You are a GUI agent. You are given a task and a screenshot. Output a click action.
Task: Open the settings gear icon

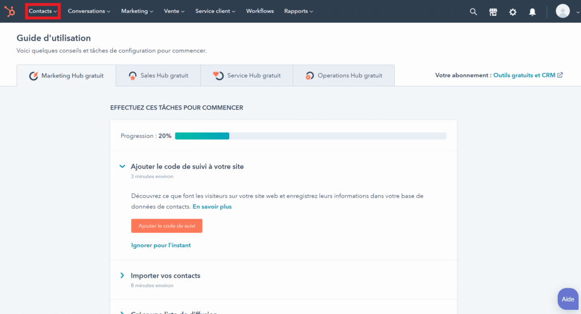pyautogui.click(x=512, y=12)
